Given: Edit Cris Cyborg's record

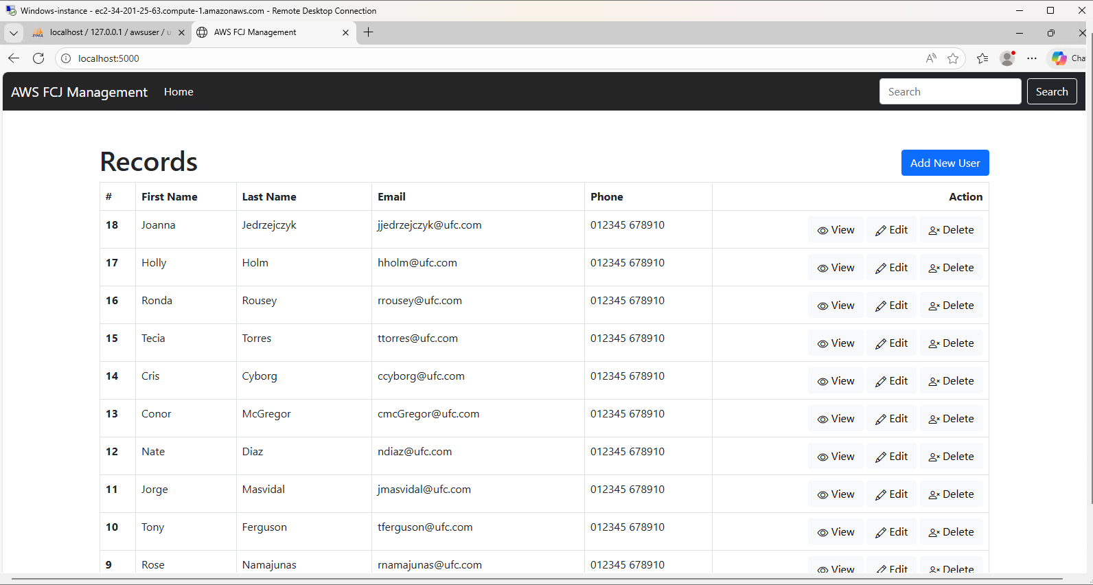Looking at the screenshot, I should point(891,381).
